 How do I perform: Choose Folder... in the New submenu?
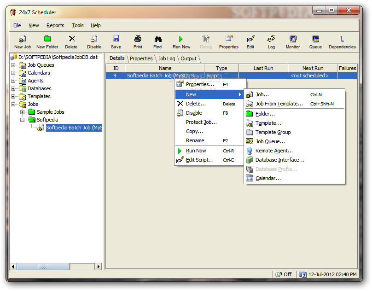click(x=294, y=114)
